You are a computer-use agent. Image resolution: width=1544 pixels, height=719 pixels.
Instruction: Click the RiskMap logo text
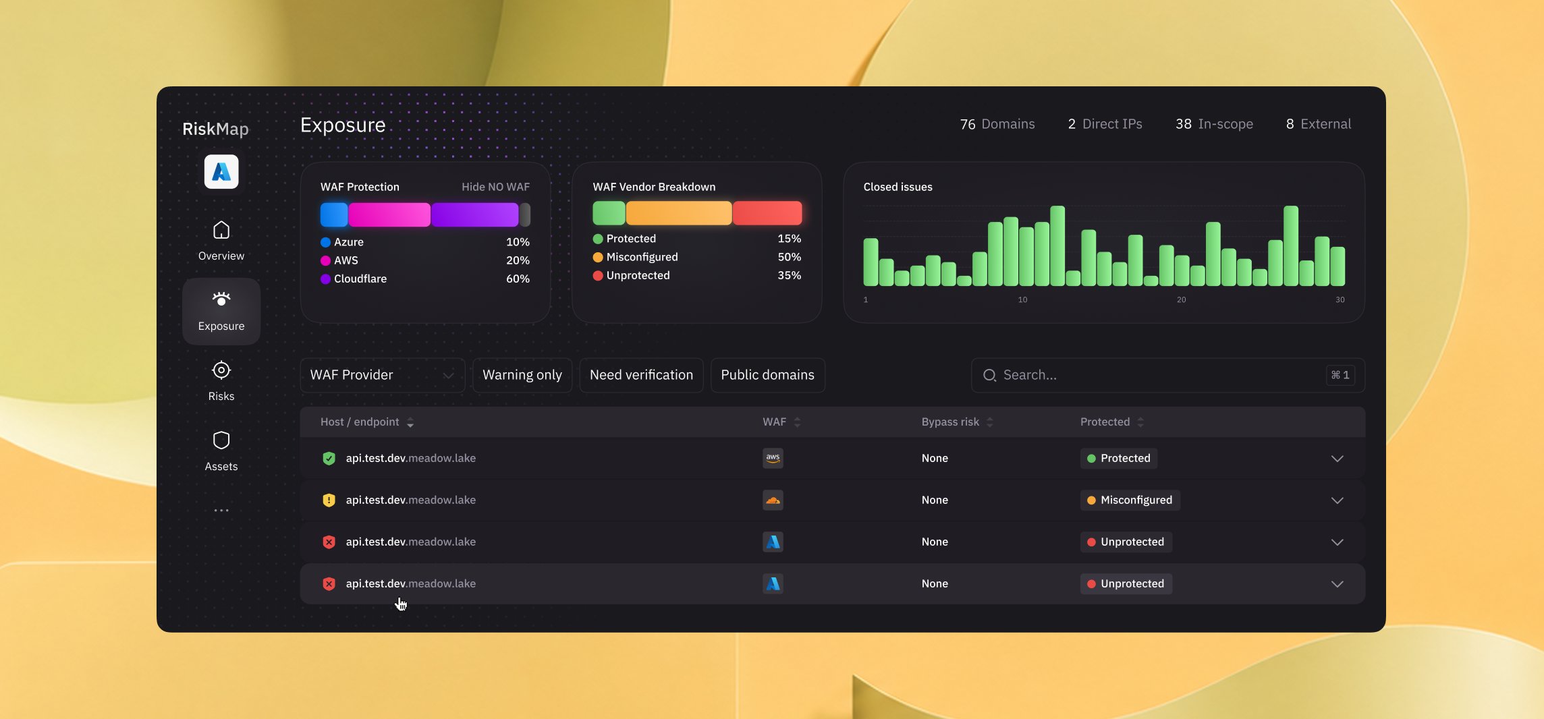point(215,129)
